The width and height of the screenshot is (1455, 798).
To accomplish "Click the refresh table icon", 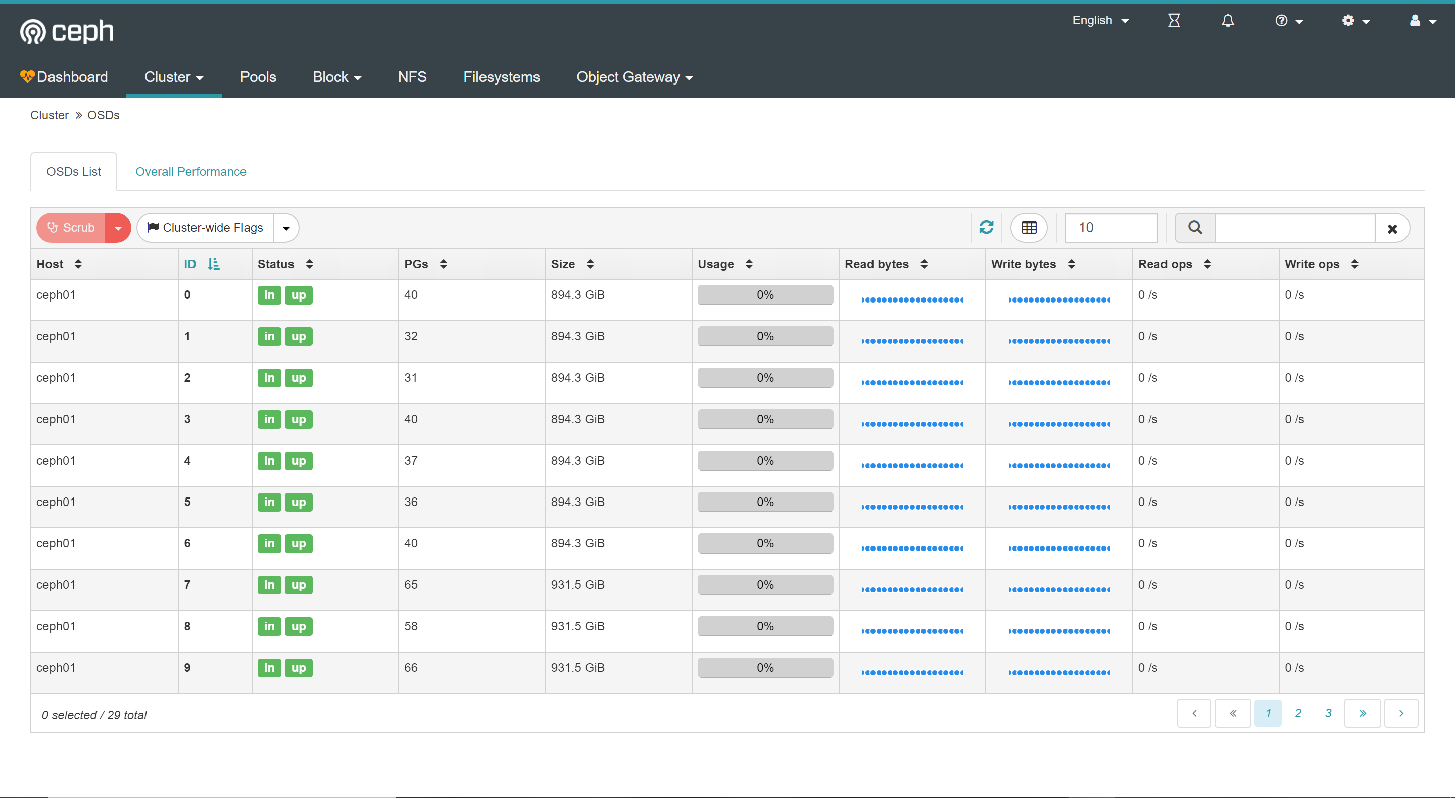I will [986, 228].
